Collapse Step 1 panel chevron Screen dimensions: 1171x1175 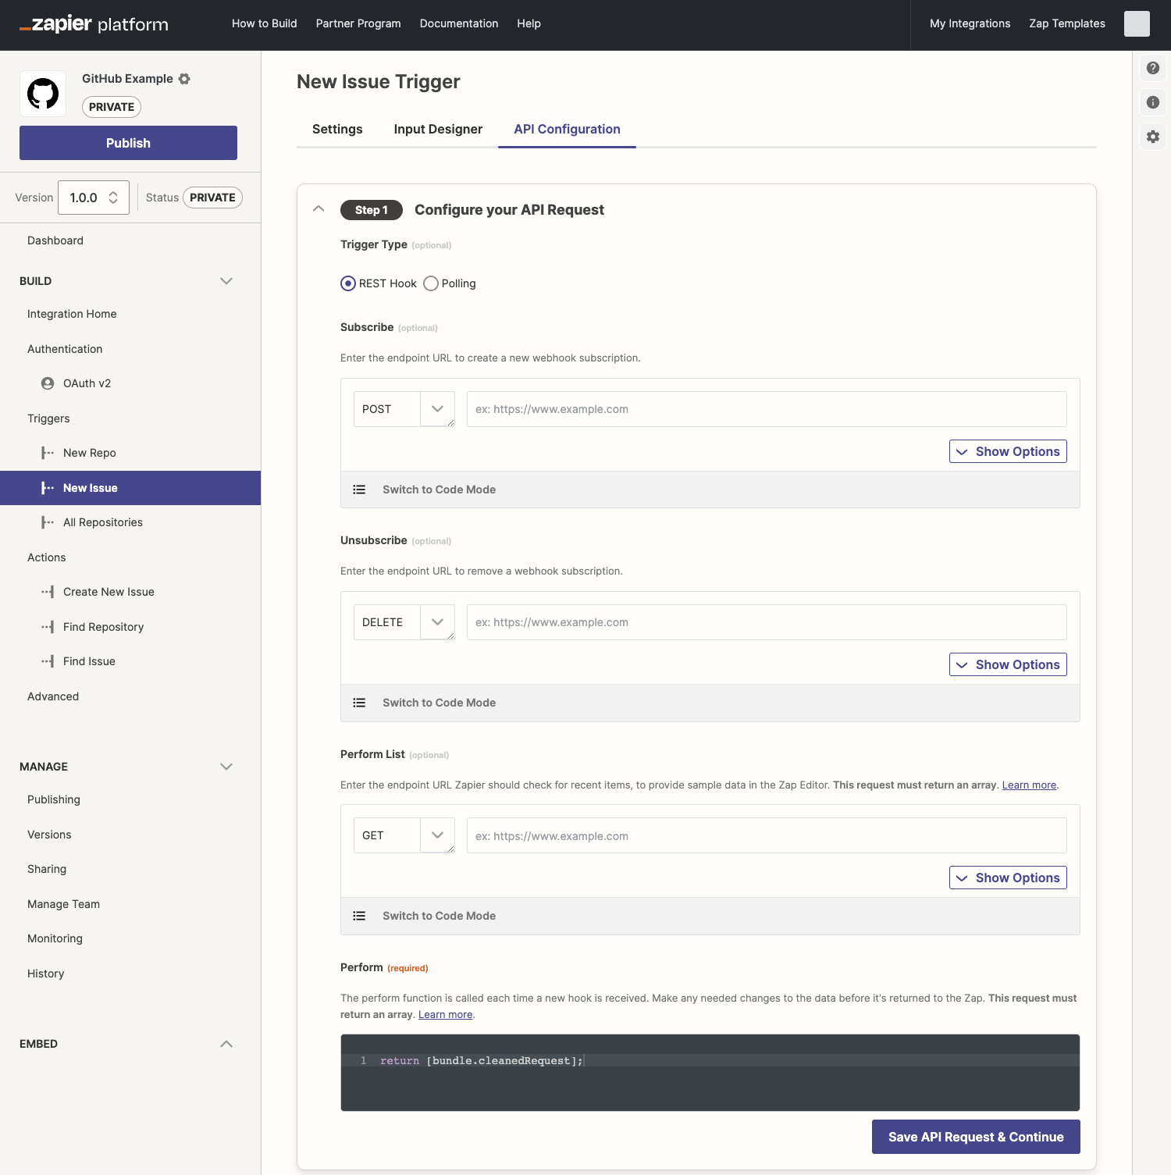(x=319, y=208)
